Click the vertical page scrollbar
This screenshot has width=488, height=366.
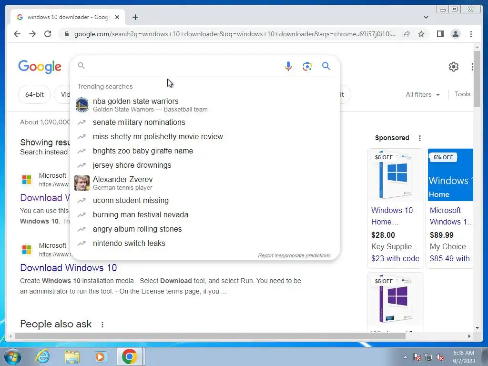[x=477, y=80]
